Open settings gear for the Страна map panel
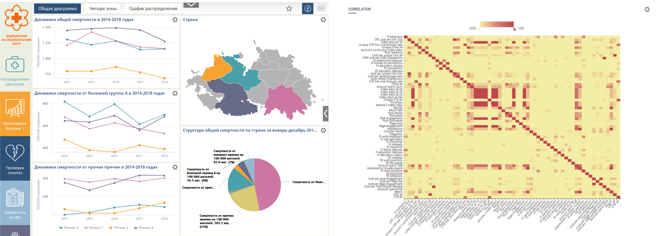 (323, 20)
